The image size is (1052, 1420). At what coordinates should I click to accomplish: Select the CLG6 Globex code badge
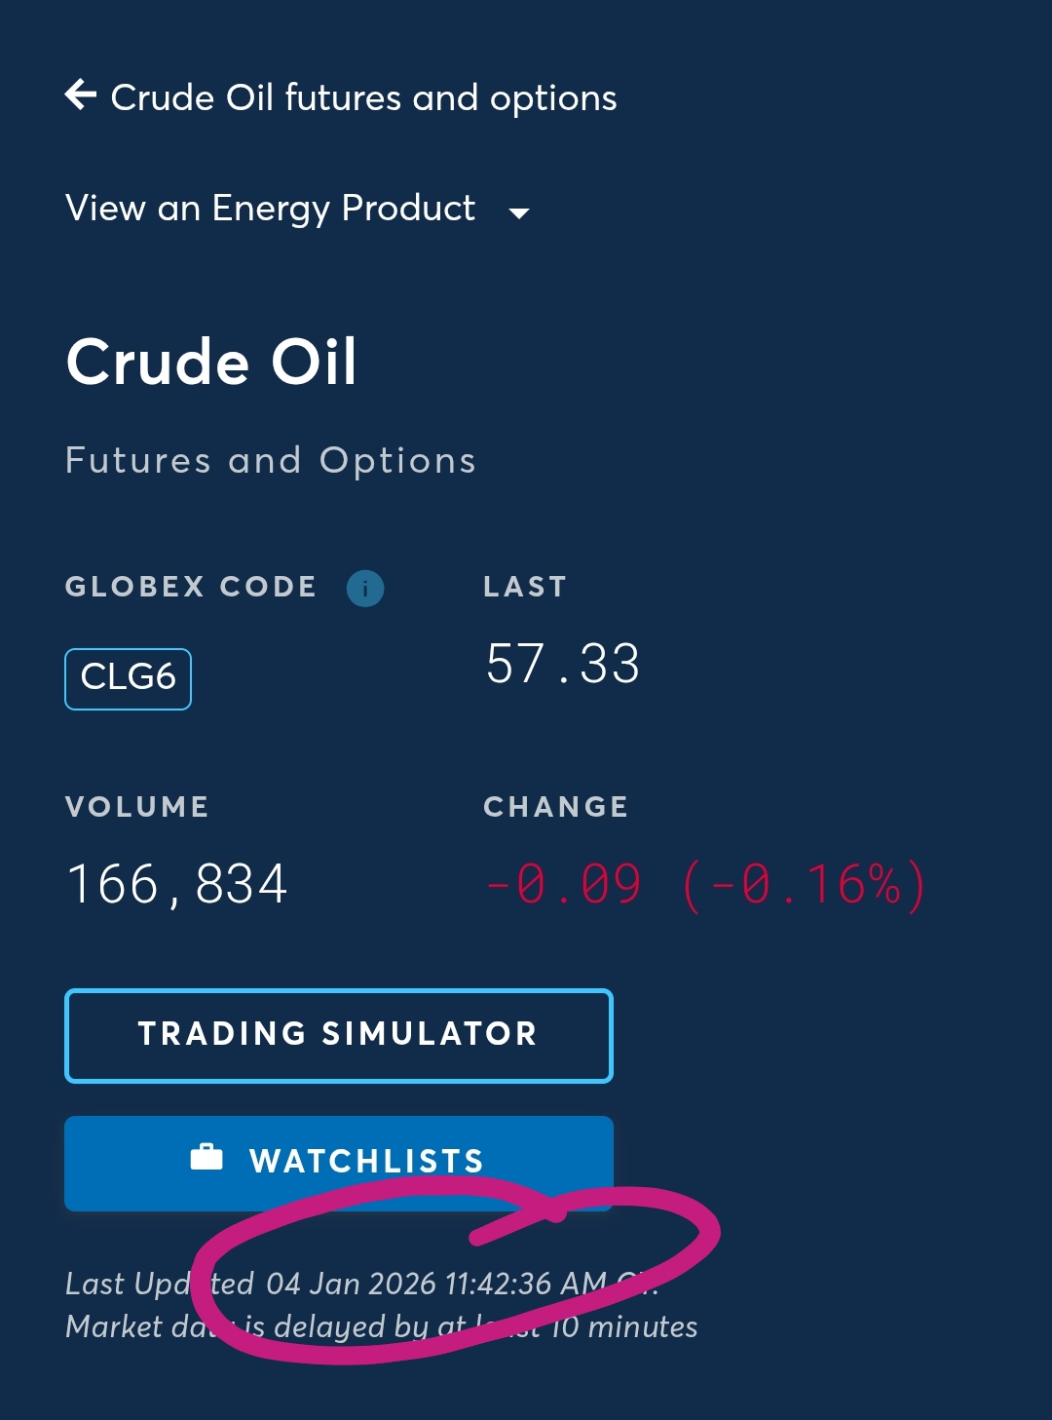[128, 678]
